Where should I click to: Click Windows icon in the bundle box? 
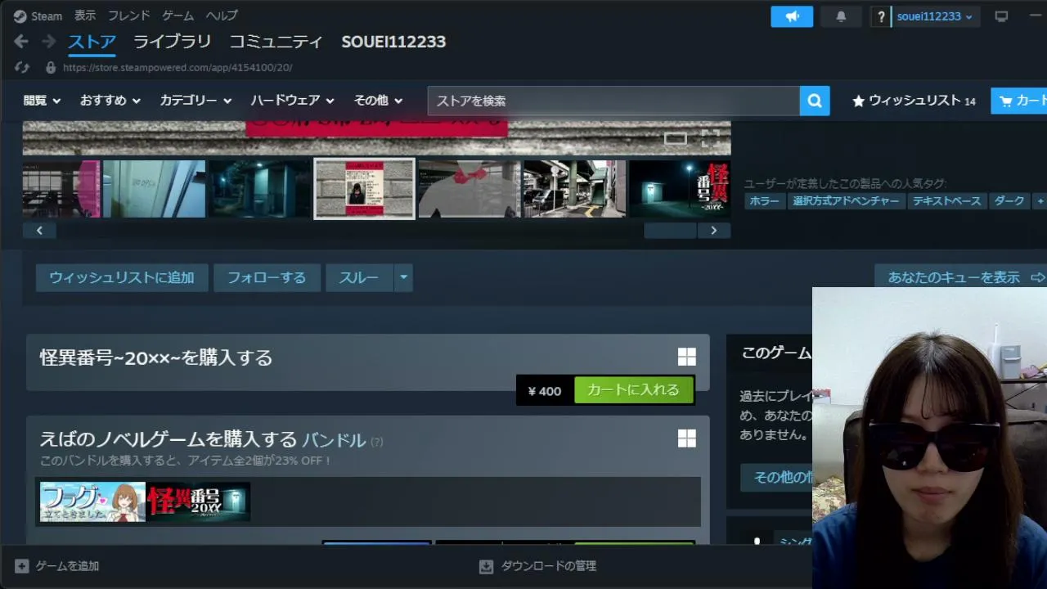tap(687, 438)
